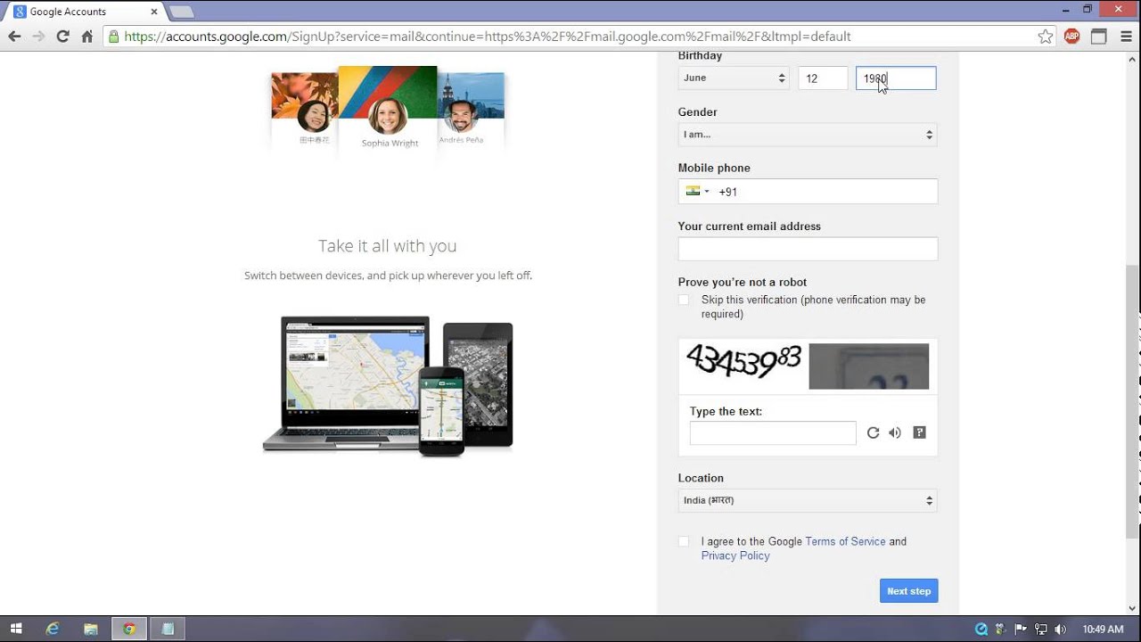This screenshot has width=1141, height=642.
Task: Check the Skip this verification box
Action: [x=684, y=300]
